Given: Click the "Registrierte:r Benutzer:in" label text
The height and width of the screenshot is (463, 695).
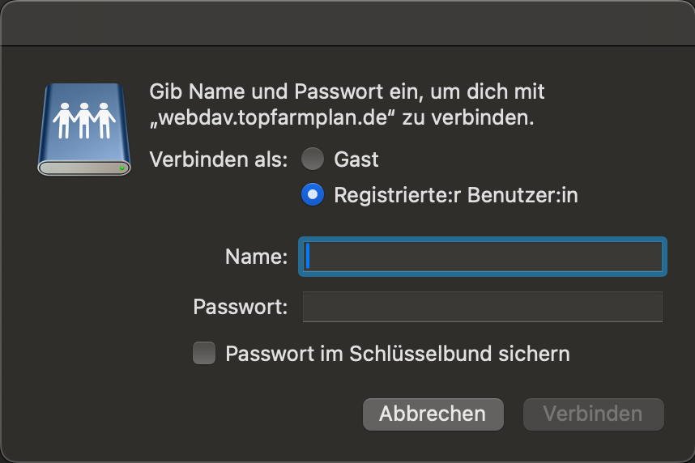Looking at the screenshot, I should (456, 195).
